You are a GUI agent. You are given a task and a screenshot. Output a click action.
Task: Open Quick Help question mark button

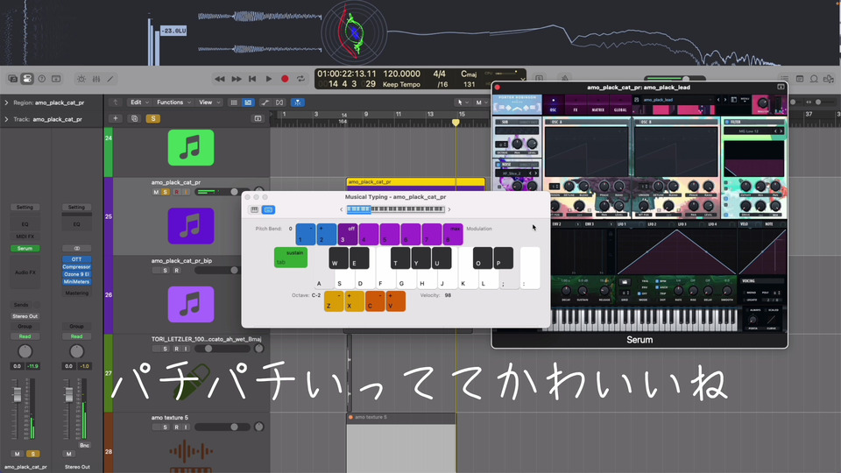click(x=41, y=79)
